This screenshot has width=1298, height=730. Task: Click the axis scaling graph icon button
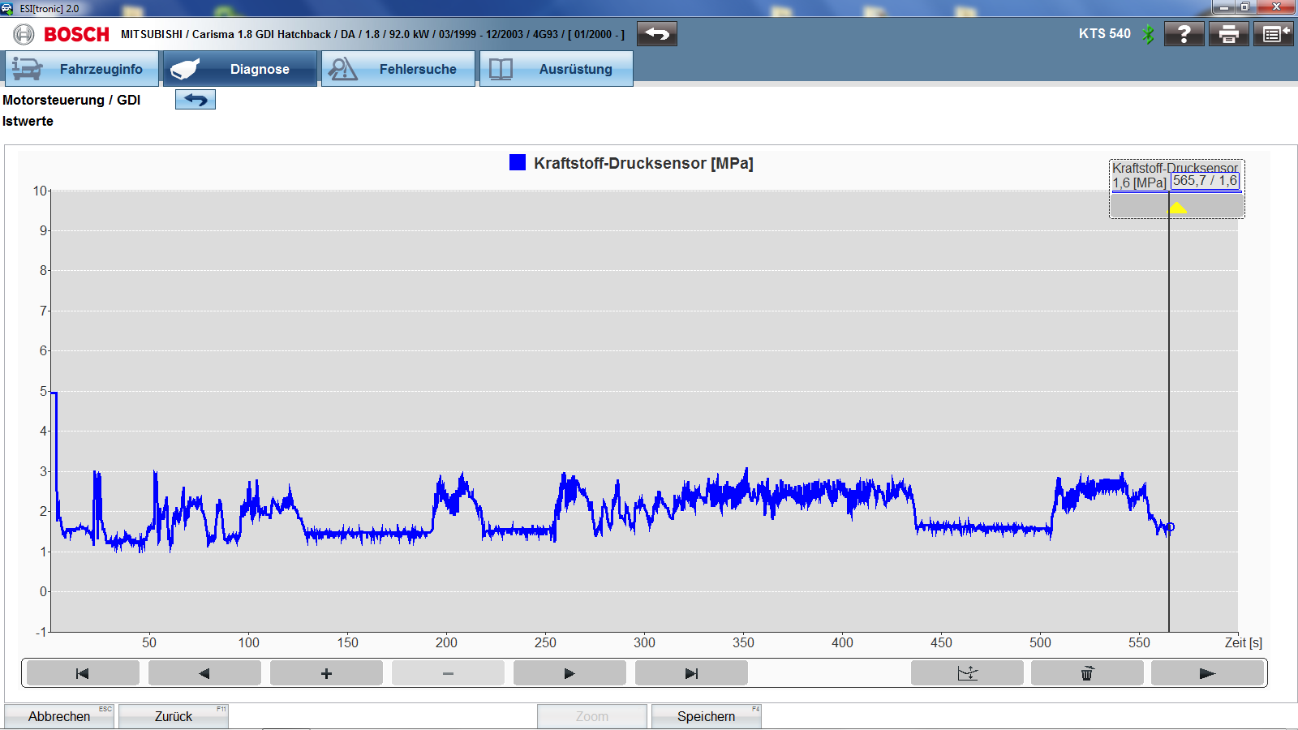(967, 673)
